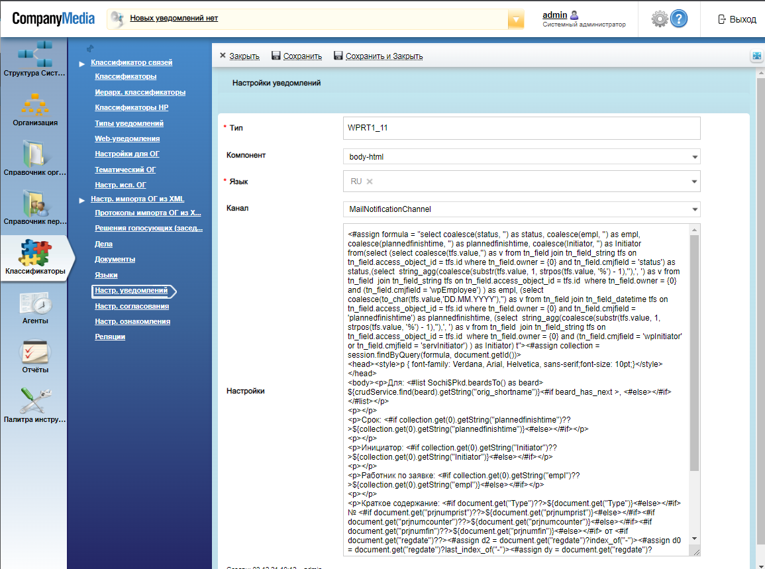765x569 pixels.
Task: Open Палитра инструментов tools icon
Action: tap(34, 401)
